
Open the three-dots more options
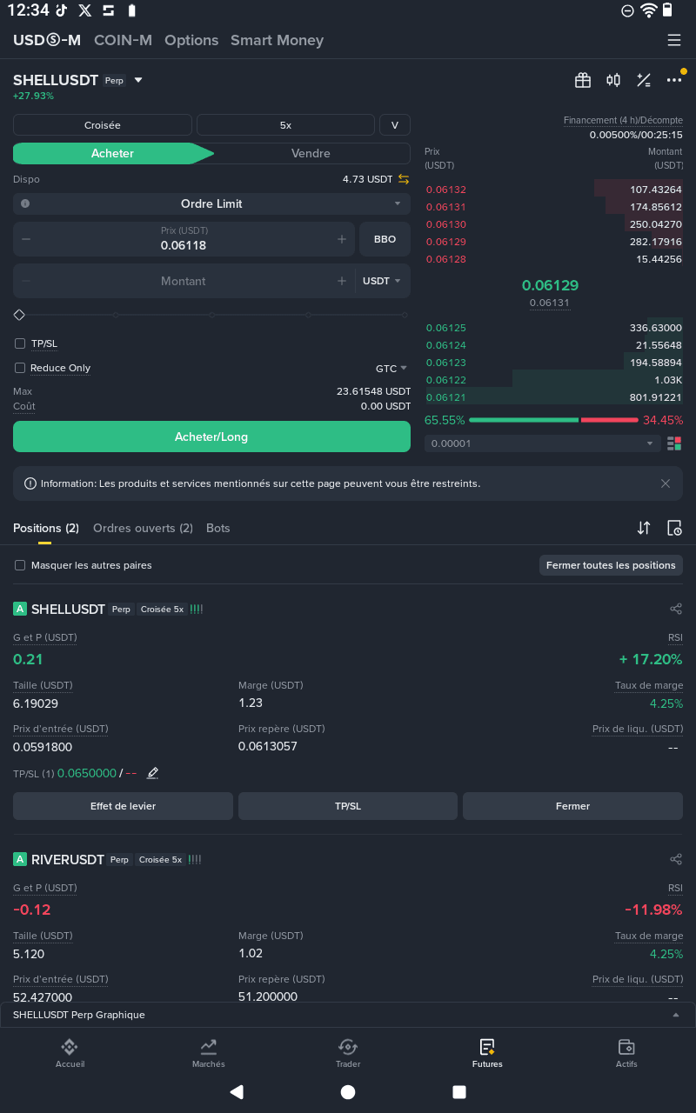[674, 80]
